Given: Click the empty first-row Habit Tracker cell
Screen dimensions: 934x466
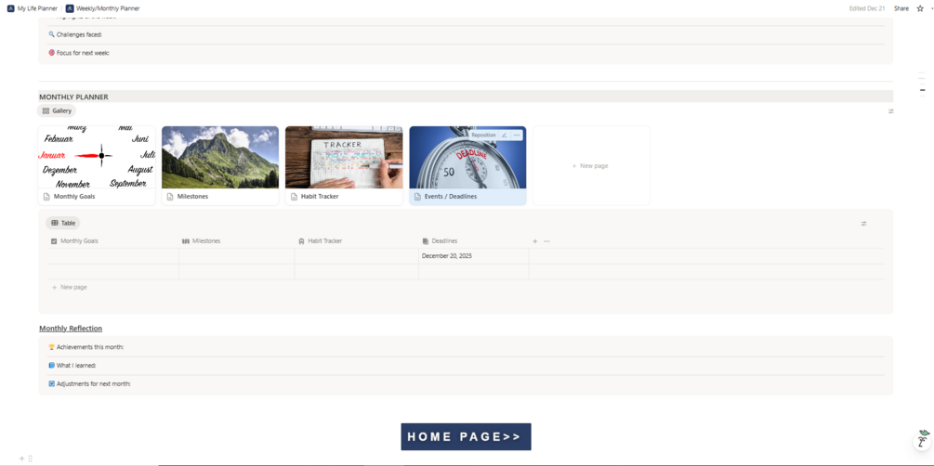Looking at the screenshot, I should [x=356, y=256].
